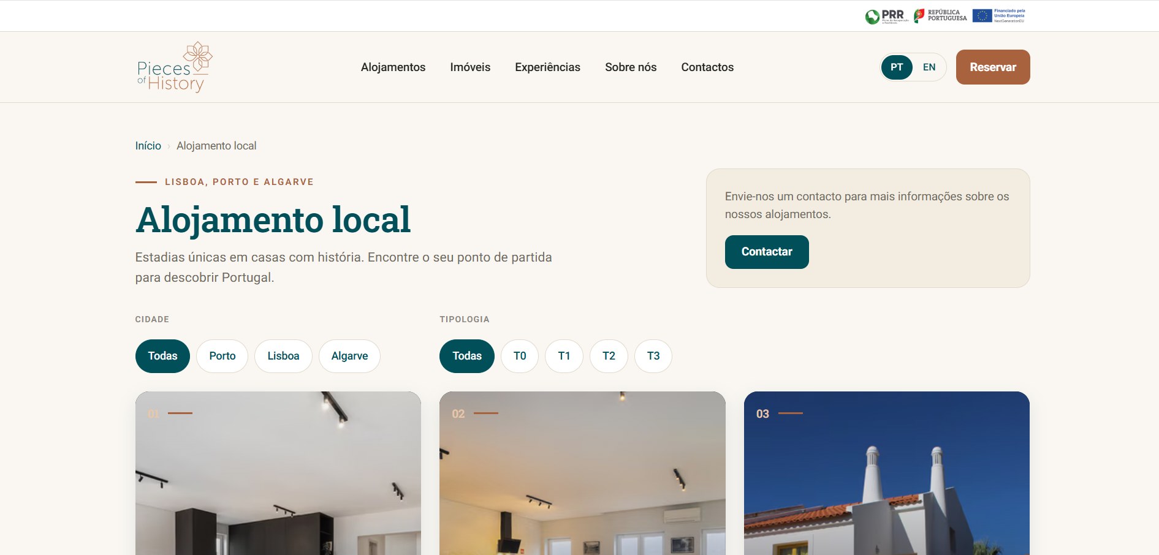Image resolution: width=1159 pixels, height=555 pixels.
Task: Open accommodation card 03 with white chimneys
Action: pos(886,473)
